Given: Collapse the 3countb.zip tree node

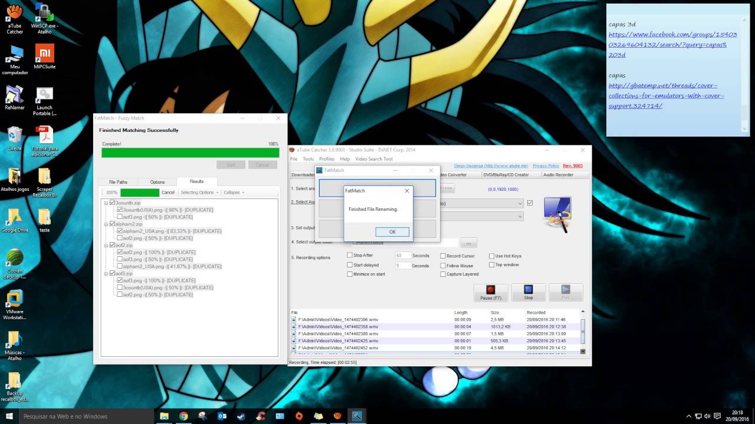Looking at the screenshot, I should [106, 203].
